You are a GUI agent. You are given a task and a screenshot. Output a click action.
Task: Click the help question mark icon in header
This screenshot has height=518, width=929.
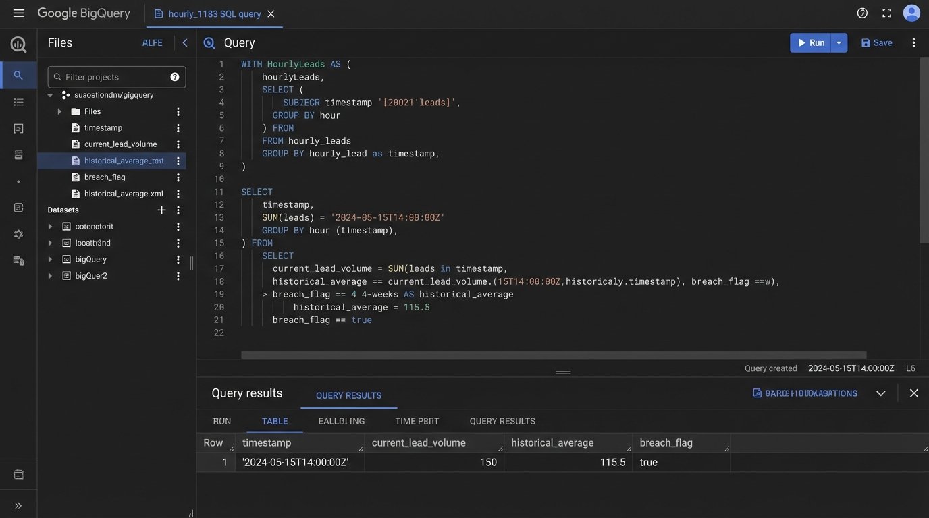pyautogui.click(x=862, y=13)
